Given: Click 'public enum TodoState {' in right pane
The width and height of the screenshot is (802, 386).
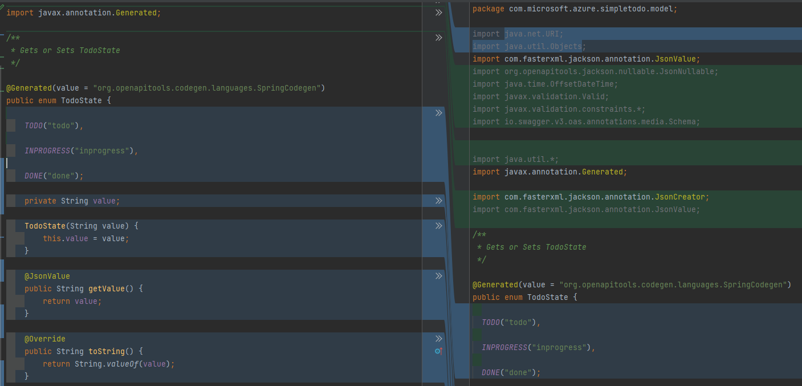Looking at the screenshot, I should [525, 297].
